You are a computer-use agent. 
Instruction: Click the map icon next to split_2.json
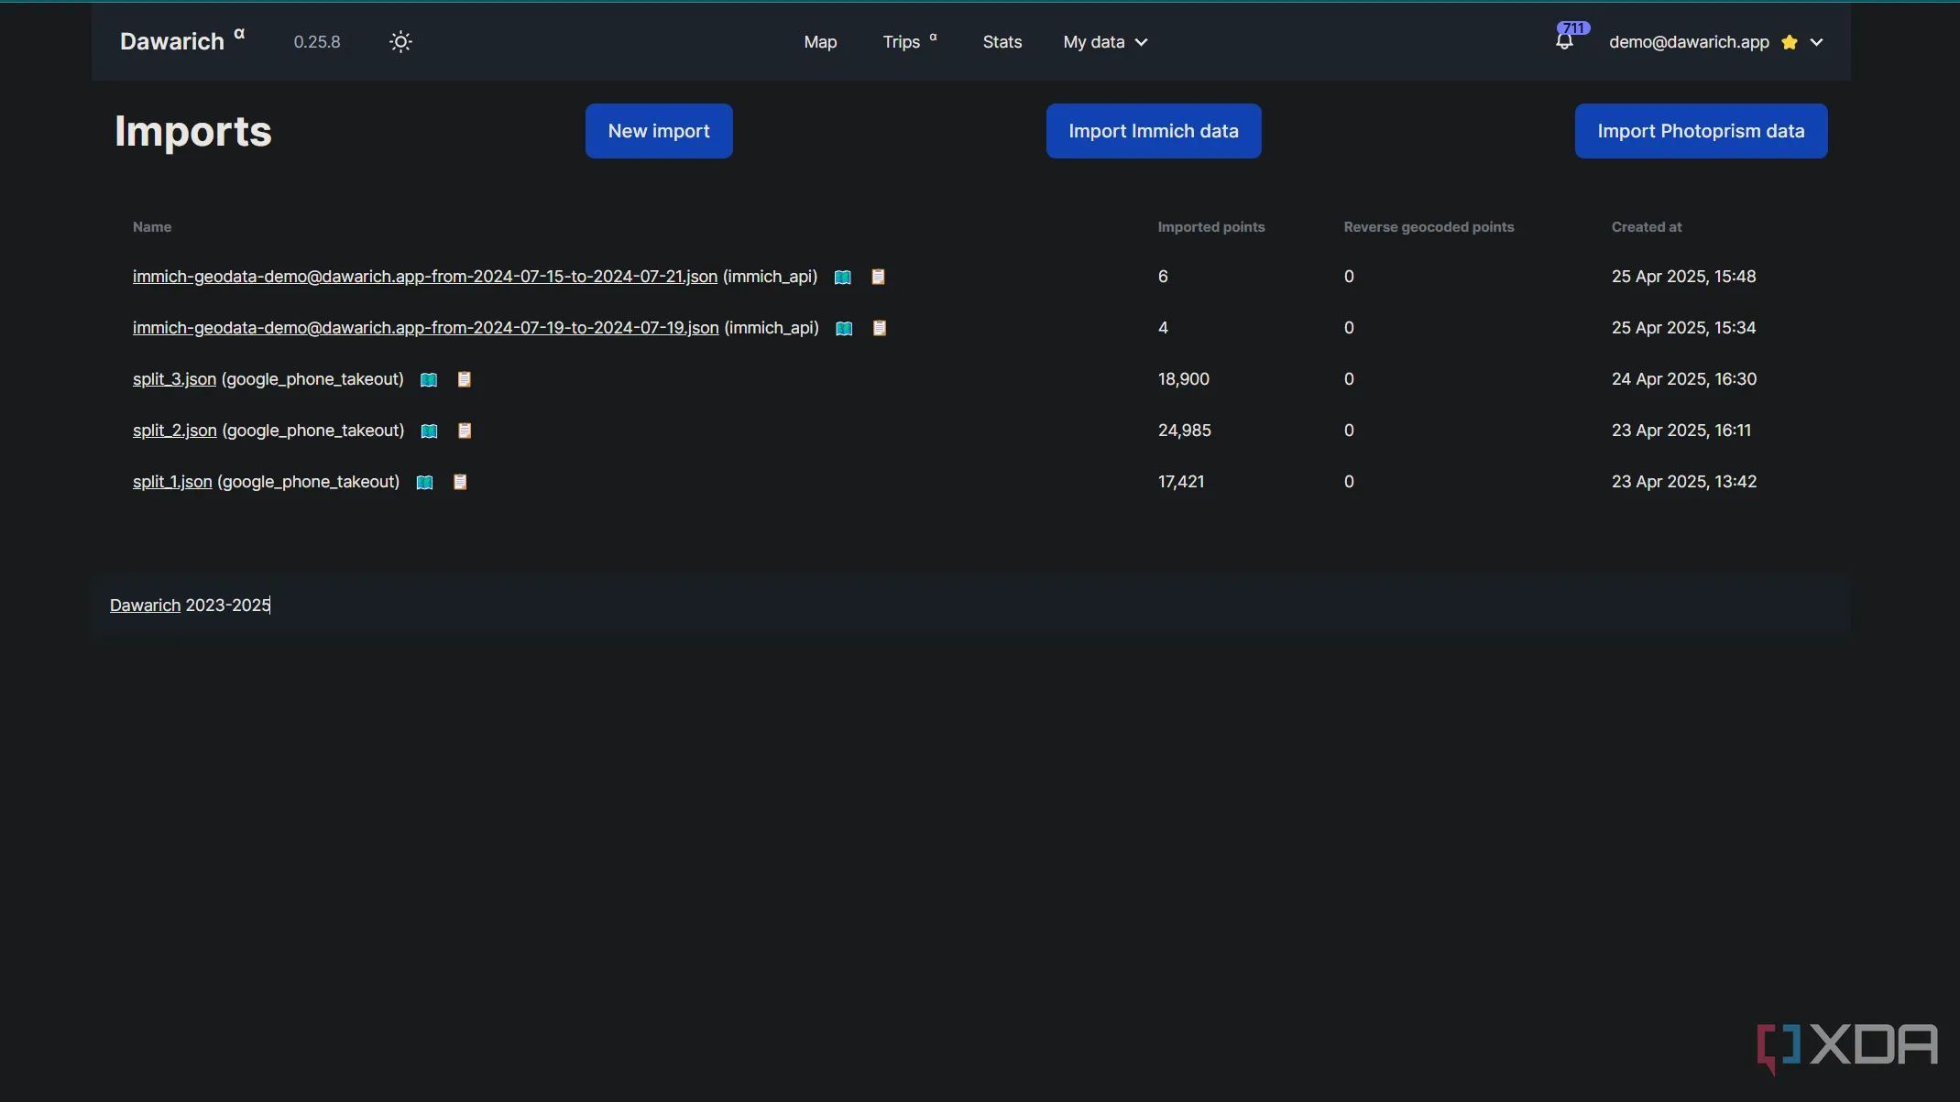(x=429, y=431)
